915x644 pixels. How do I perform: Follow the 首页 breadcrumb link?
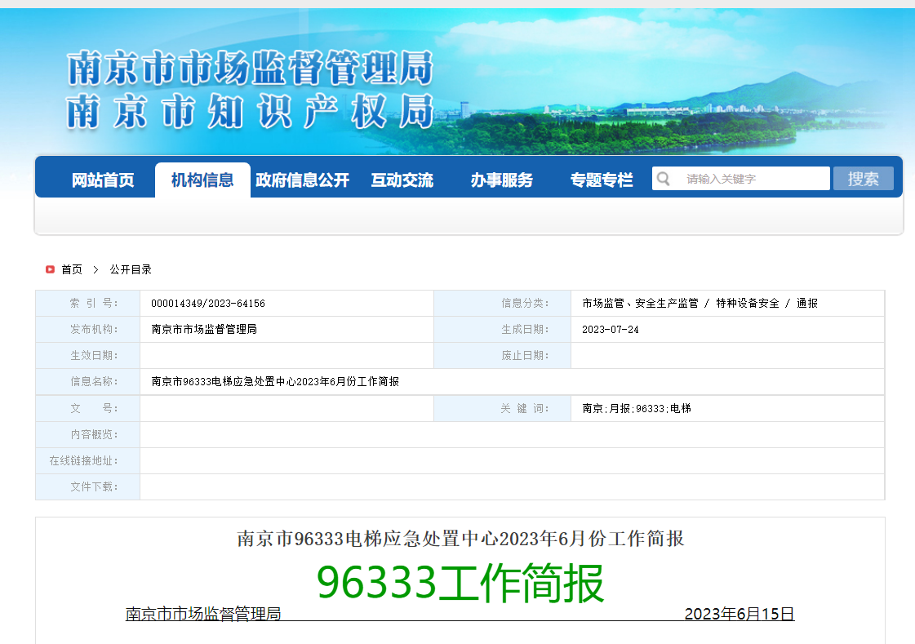tap(72, 269)
